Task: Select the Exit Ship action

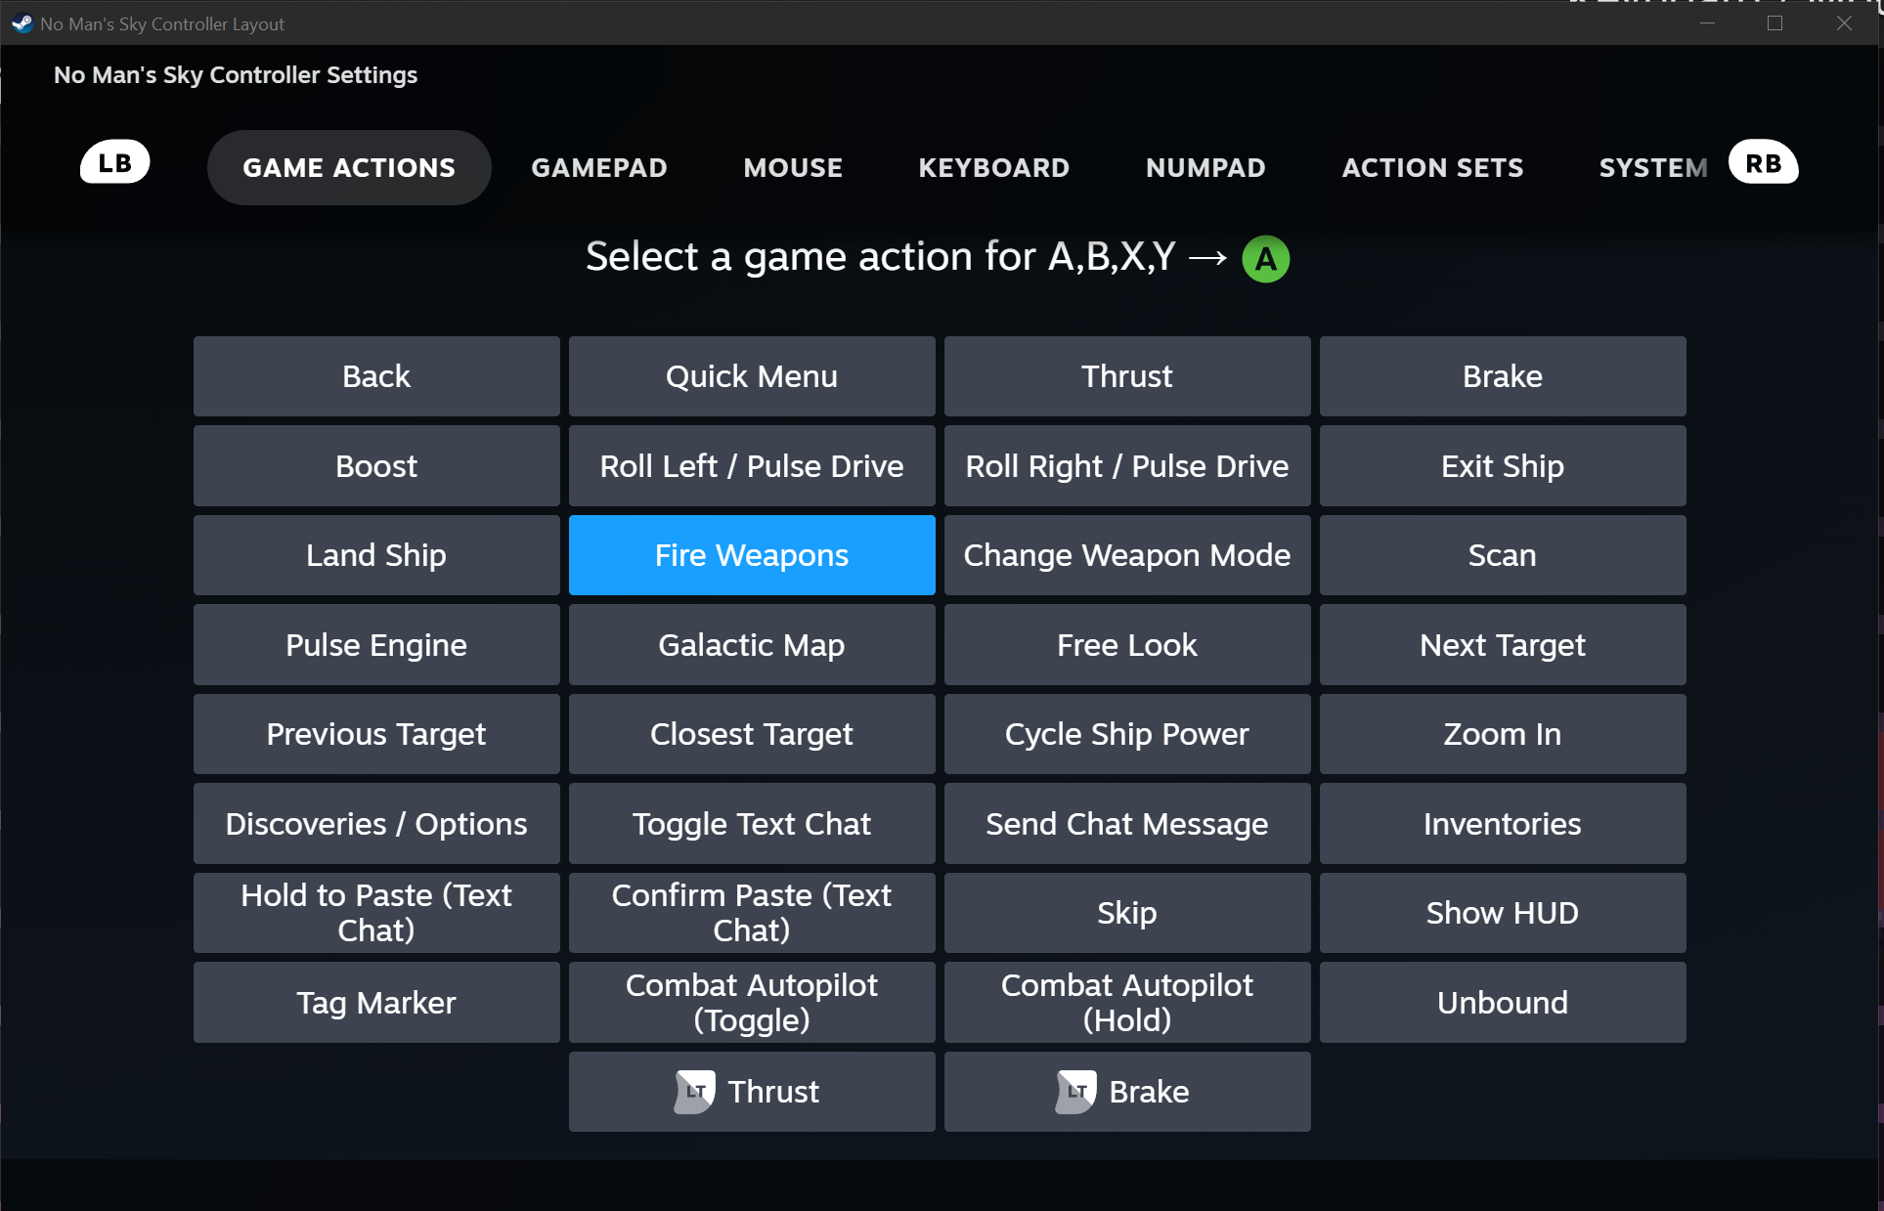Action: click(x=1502, y=466)
